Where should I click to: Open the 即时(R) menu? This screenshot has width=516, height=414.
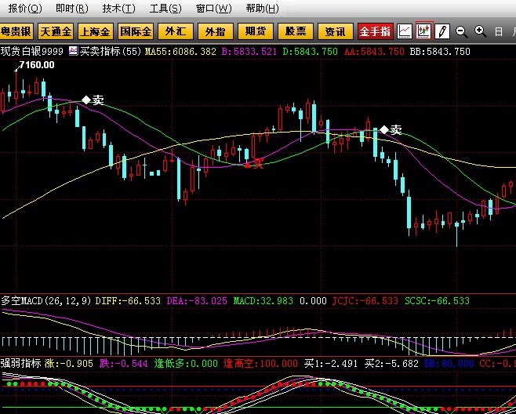[71, 9]
